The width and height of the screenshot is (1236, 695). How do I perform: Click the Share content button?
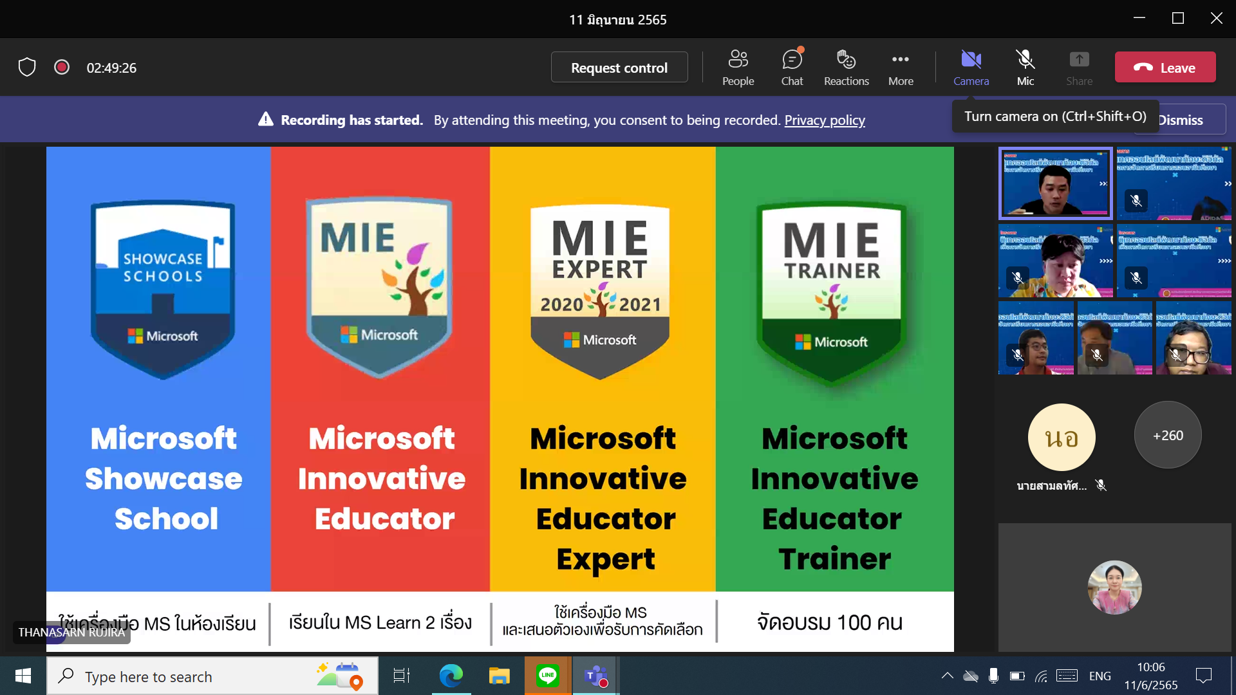click(1079, 68)
